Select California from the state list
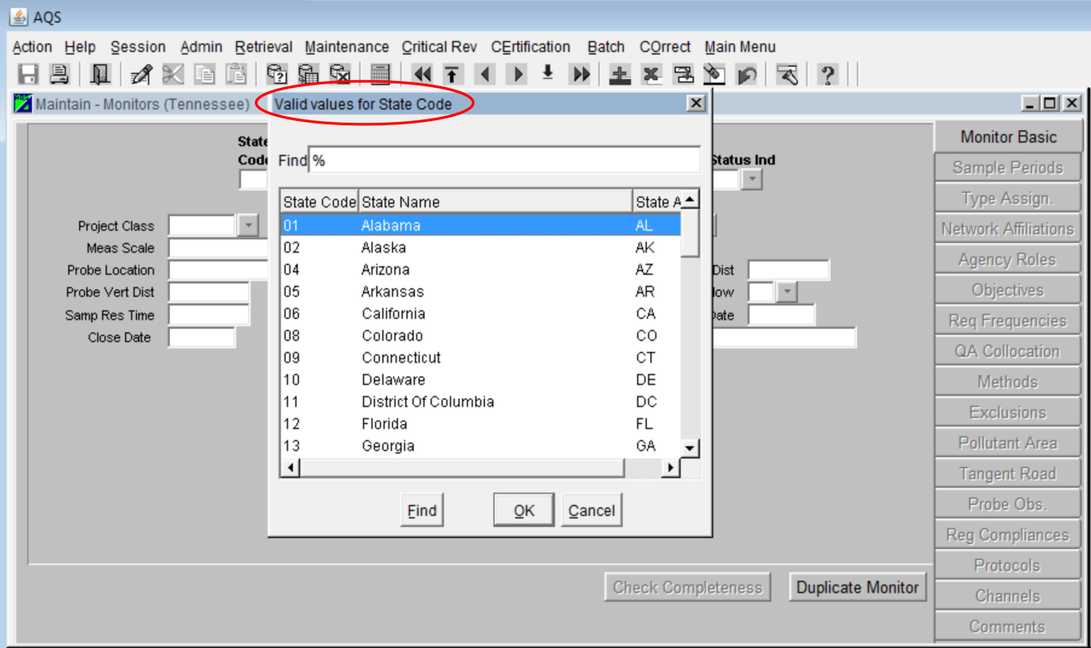 [393, 314]
